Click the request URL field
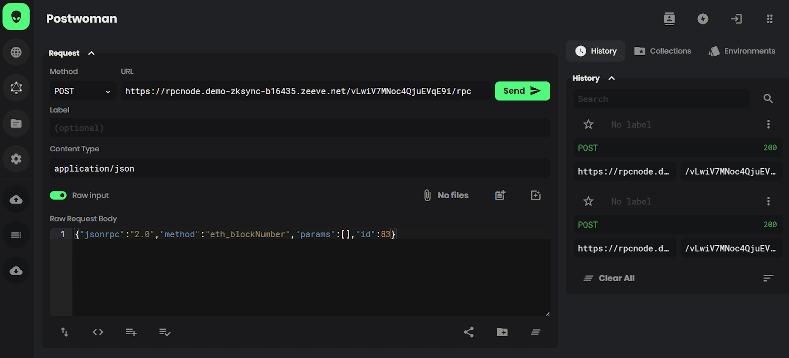Screen dimensions: 789x358 [306, 91]
